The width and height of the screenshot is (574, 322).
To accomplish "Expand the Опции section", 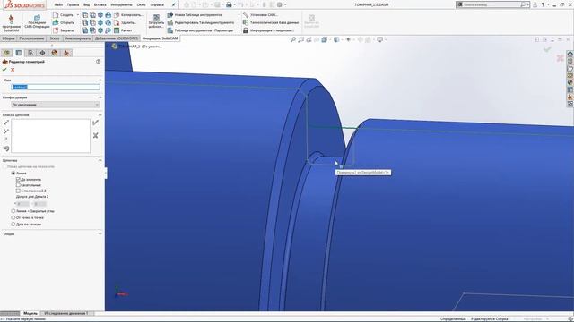I will coord(100,233).
